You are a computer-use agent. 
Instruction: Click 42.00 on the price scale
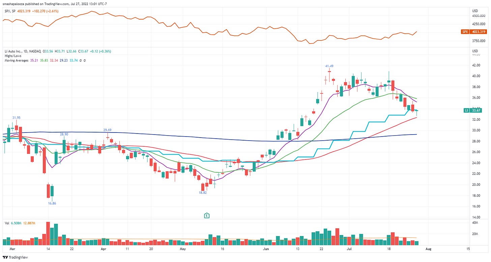pos(476,65)
